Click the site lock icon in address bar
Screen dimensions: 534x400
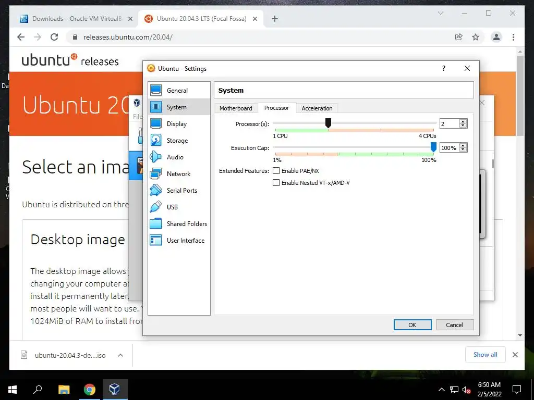coord(75,37)
